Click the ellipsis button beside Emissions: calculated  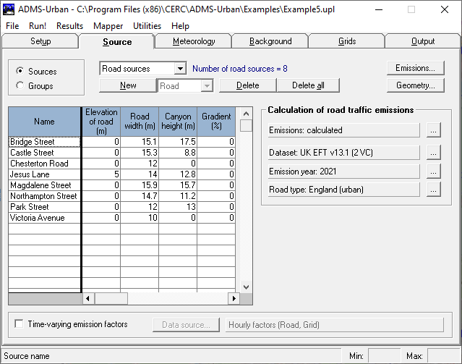coord(433,130)
